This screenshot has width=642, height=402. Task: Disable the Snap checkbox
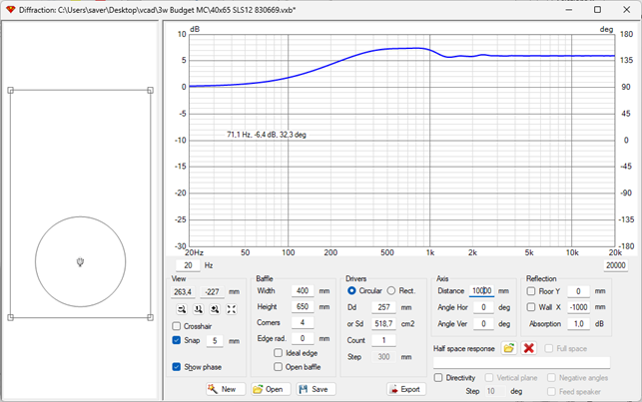point(177,340)
